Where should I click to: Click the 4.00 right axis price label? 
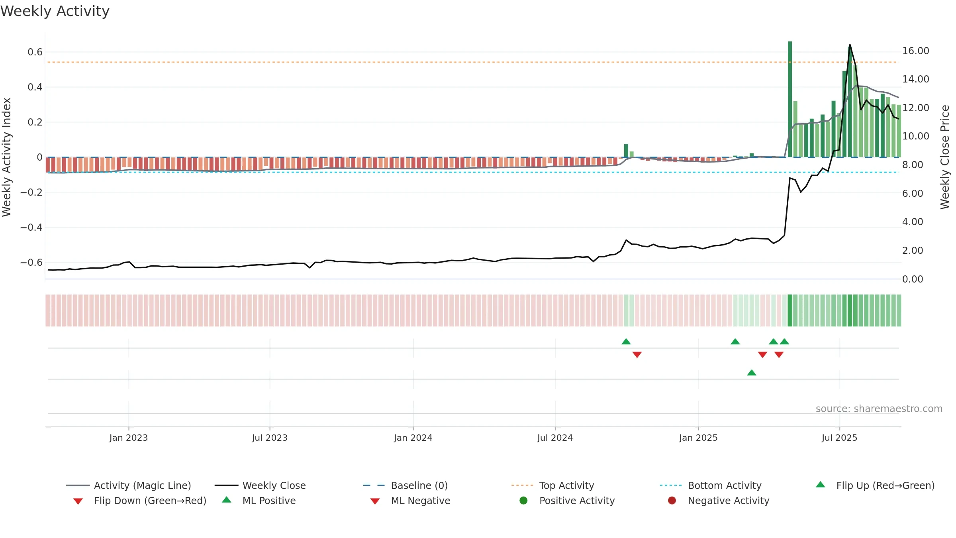click(913, 222)
